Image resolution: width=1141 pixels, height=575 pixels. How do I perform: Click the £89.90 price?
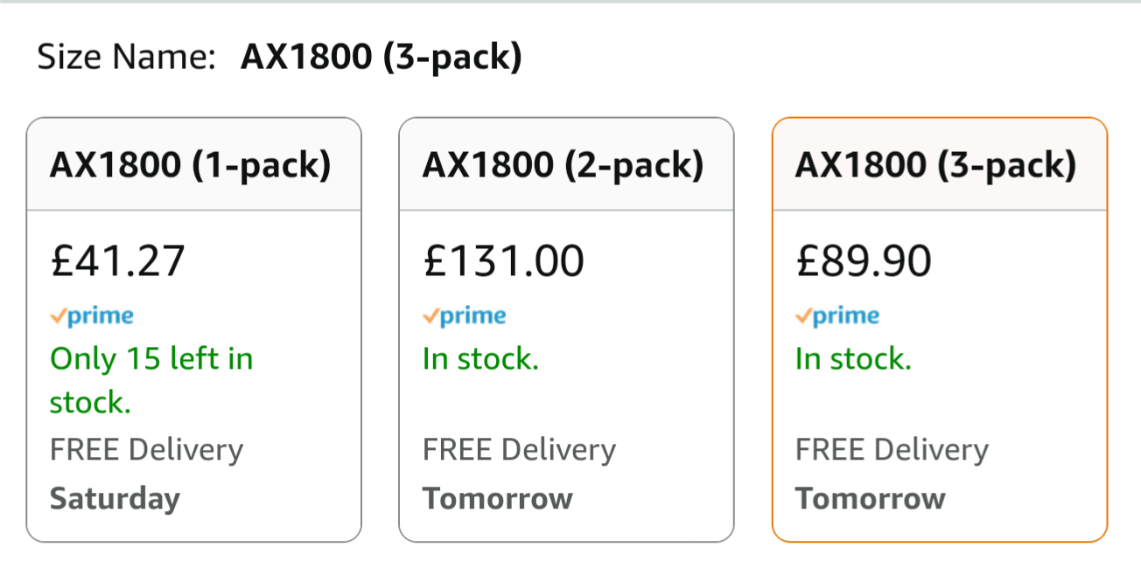click(x=864, y=261)
